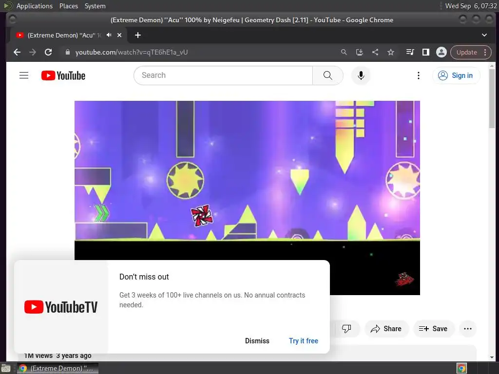The height and width of the screenshot is (374, 499).
Task: Click the forward navigation arrow
Action: click(33, 52)
